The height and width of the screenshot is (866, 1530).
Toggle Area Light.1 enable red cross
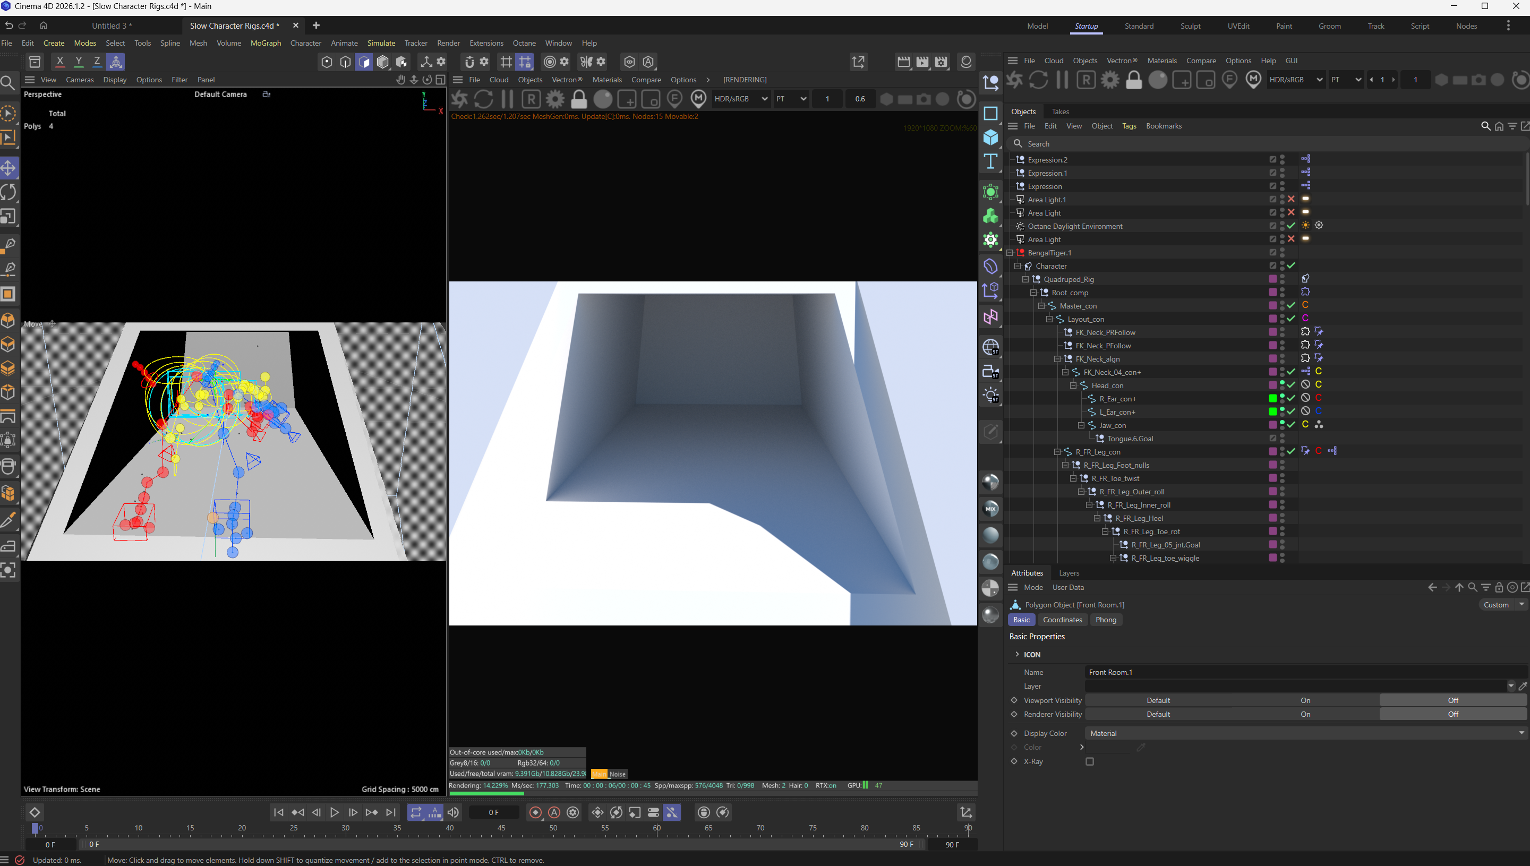[1291, 199]
